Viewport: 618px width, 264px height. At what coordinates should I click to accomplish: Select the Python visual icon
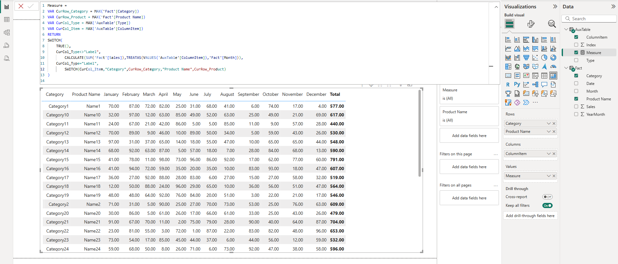tap(517, 85)
